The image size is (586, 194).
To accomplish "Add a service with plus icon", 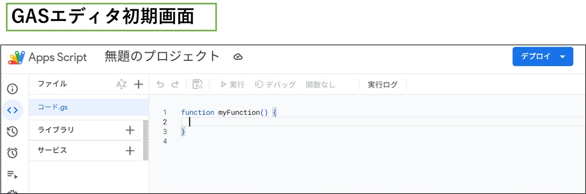I will click(130, 151).
